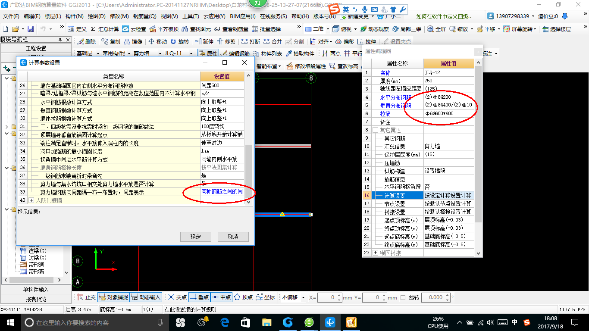
Task: Click the X coordinate input field
Action: (x=329, y=297)
